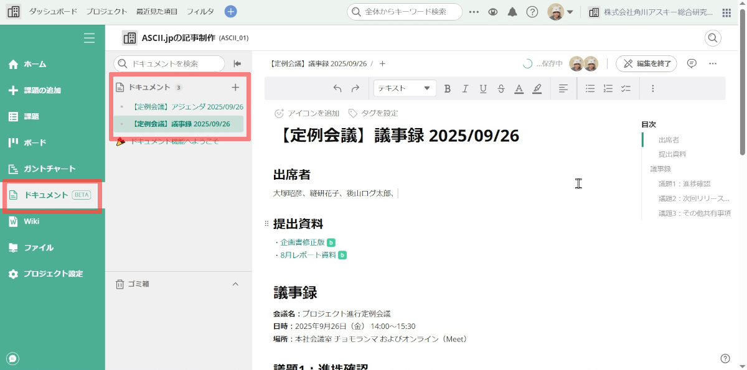The width and height of the screenshot is (747, 370).
Task: Expand the ゴミ箱 section chevron
Action: [x=235, y=284]
